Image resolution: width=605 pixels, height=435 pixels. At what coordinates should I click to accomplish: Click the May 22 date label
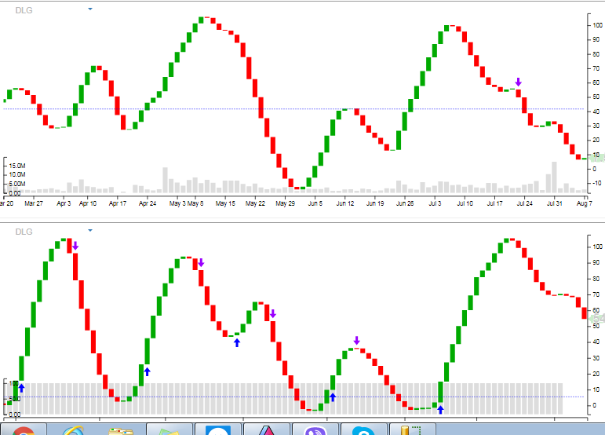pyautogui.click(x=256, y=203)
